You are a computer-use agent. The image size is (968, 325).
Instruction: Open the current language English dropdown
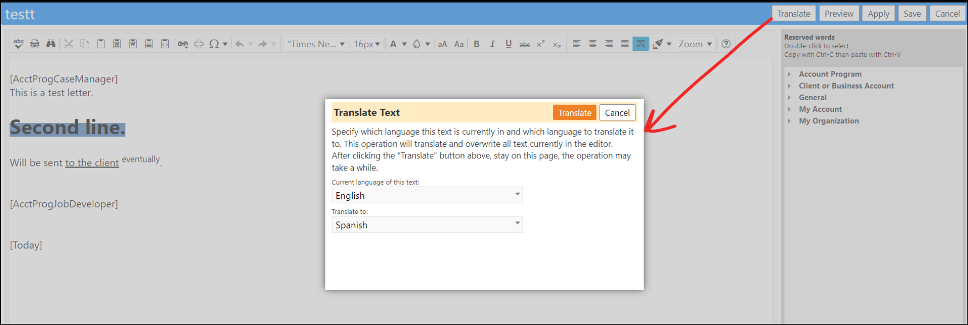[427, 195]
